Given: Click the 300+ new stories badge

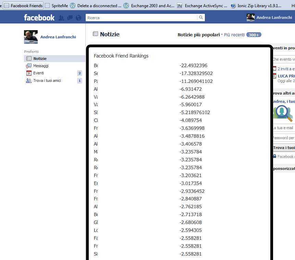Looking at the screenshot, I should pyautogui.click(x=254, y=35).
